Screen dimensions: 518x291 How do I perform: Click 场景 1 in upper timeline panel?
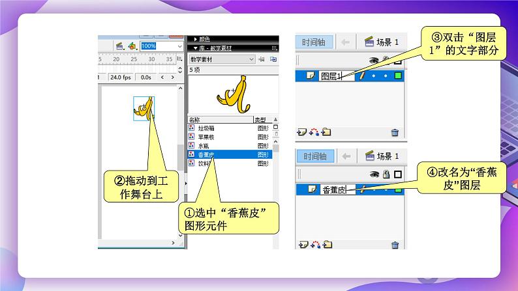click(382, 42)
